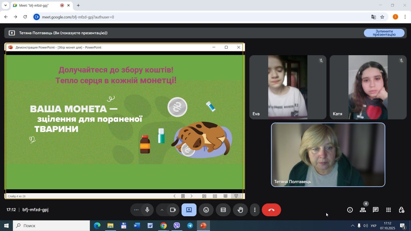Click Зупинити презентацію button
411x231 pixels.
(x=384, y=33)
